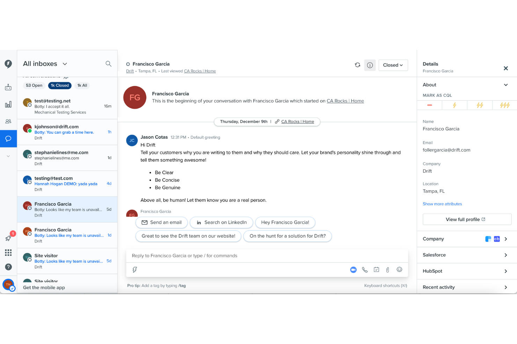
Task: Open the rocket onboarding icon with notification
Action: point(8,238)
